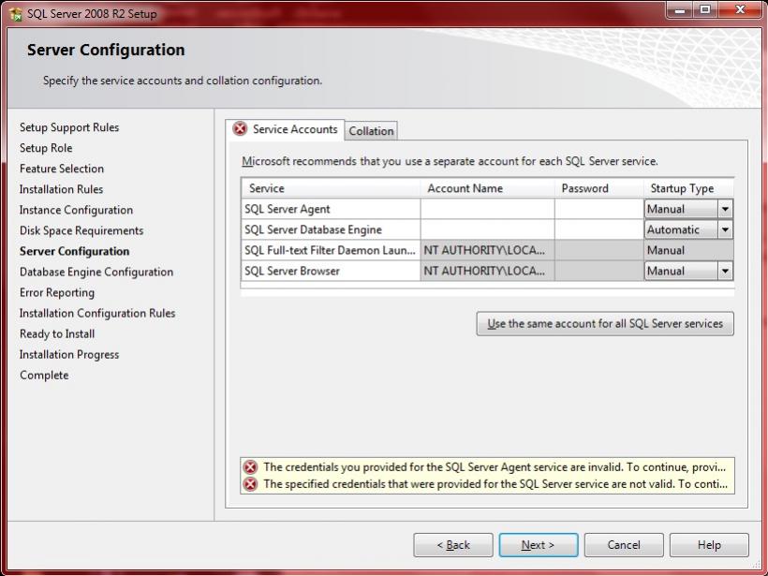Select Setup Role step
The height and width of the screenshot is (576, 768).
pos(46,148)
